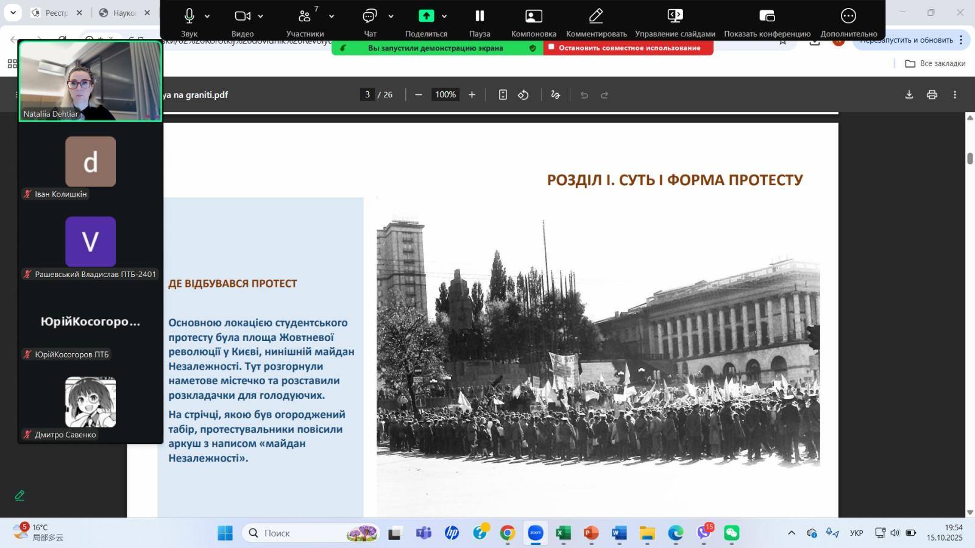Image resolution: width=975 pixels, height=548 pixels.
Task: Download the PDF file
Action: (x=909, y=94)
